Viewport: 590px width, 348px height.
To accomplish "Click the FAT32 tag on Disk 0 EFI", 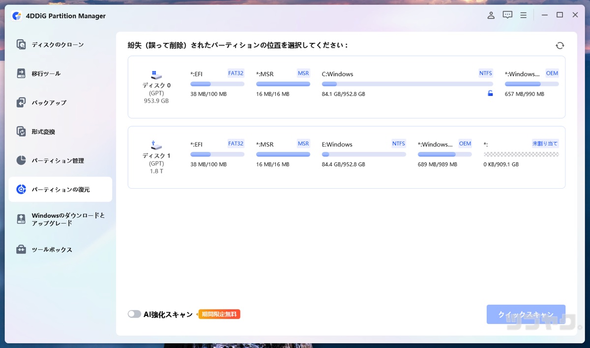I will click(x=236, y=73).
